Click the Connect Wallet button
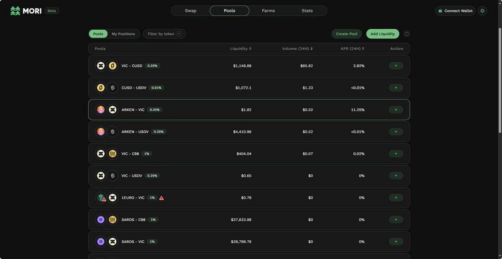The height and width of the screenshot is (259, 502). click(455, 11)
